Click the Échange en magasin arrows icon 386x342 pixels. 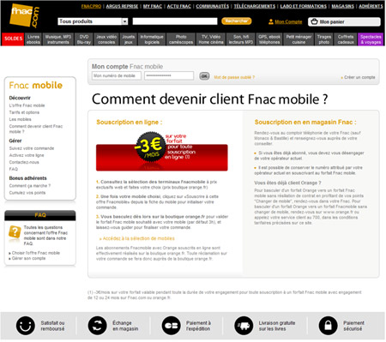pos(97,326)
